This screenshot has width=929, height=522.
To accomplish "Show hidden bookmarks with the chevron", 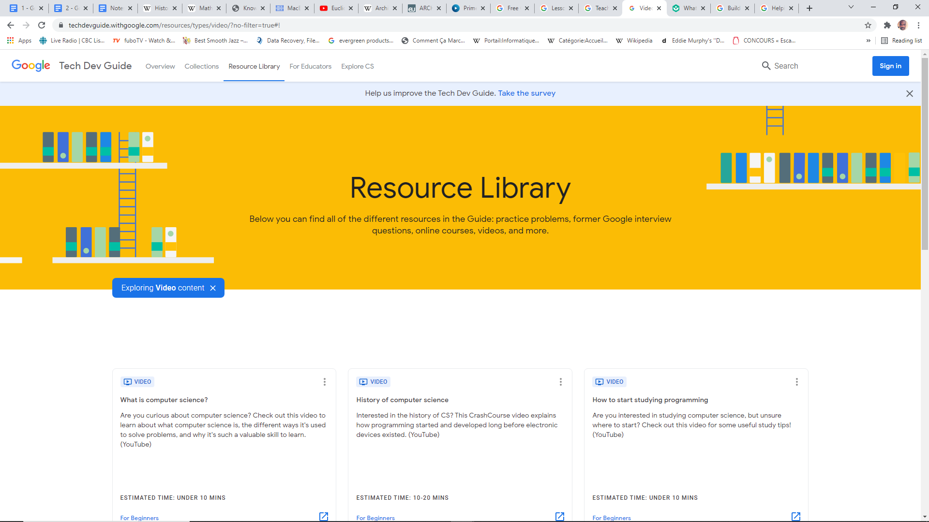I will coord(868,41).
